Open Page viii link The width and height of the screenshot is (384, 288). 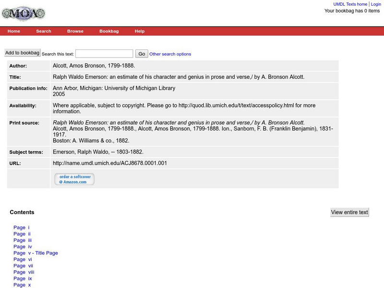[x=24, y=272]
